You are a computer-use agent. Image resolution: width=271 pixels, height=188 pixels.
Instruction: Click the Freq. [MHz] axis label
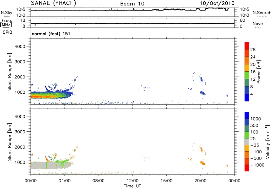click(6, 23)
